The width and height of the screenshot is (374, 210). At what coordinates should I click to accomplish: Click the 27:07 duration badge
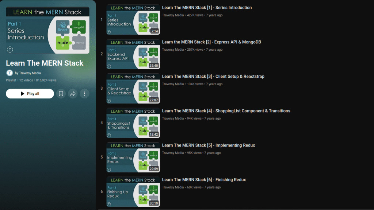tap(154, 100)
